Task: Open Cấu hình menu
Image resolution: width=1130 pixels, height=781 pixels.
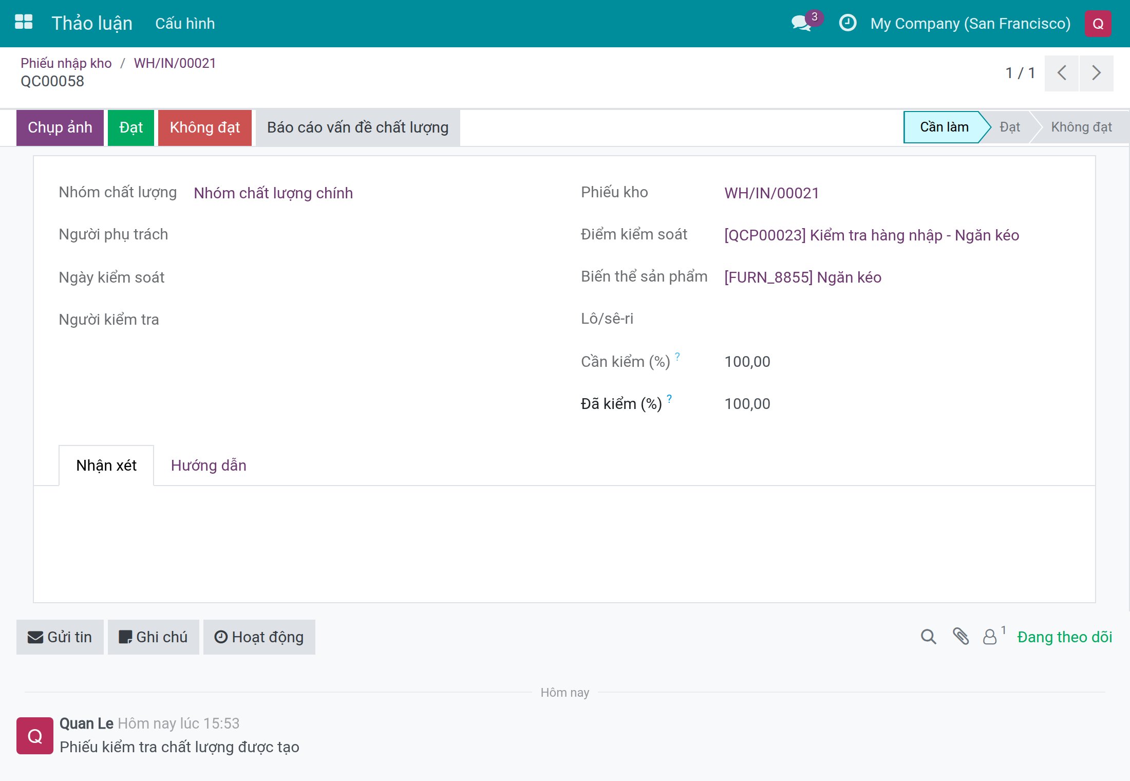Action: tap(185, 24)
